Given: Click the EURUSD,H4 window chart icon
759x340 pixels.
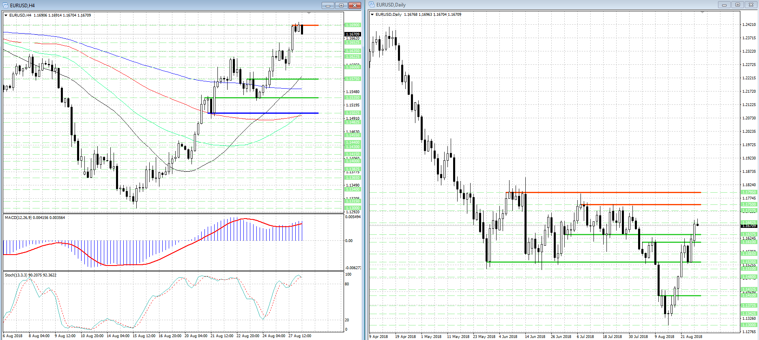Looking at the screenshot, I should coord(6,5).
